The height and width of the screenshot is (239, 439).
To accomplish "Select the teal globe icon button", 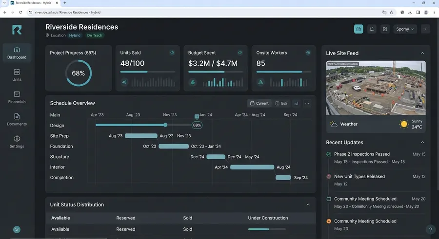I will tap(359, 29).
